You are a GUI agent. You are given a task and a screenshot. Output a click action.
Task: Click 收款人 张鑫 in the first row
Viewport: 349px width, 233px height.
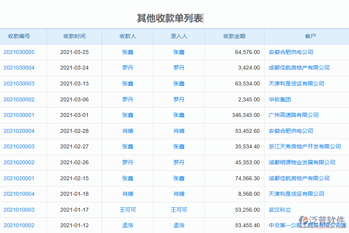pyautogui.click(x=128, y=52)
